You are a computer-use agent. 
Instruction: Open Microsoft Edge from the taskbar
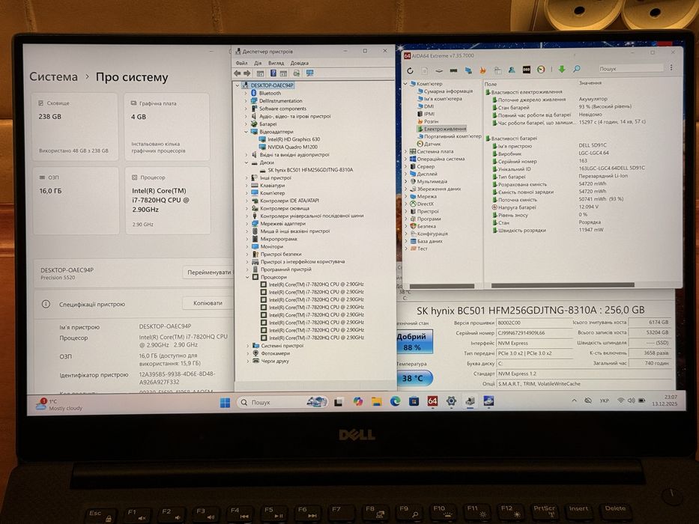pos(396,401)
